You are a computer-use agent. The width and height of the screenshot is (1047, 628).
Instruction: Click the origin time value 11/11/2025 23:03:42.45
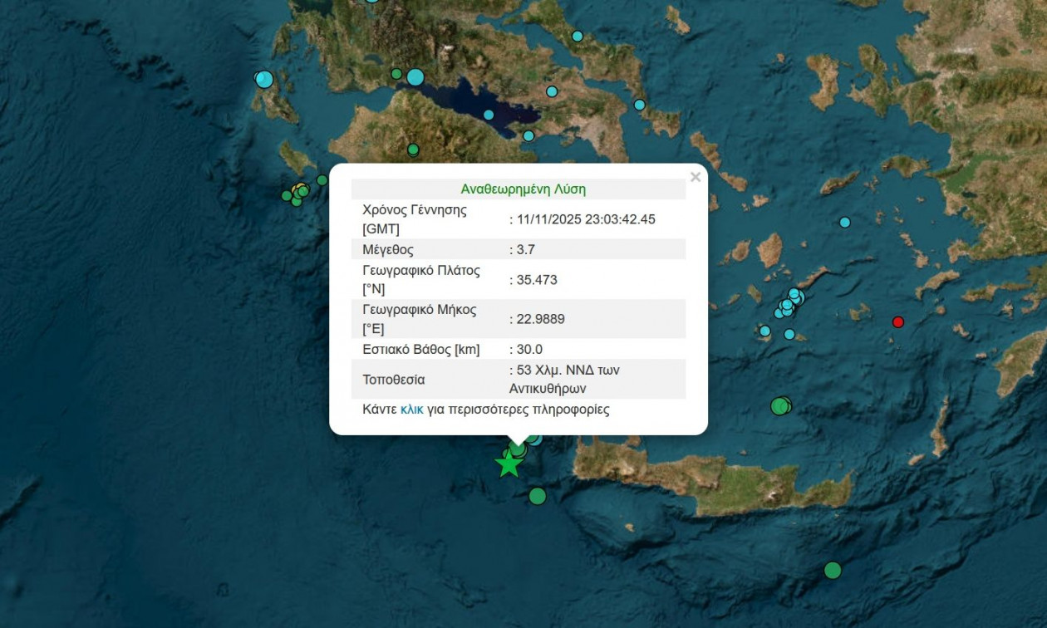[x=585, y=219]
